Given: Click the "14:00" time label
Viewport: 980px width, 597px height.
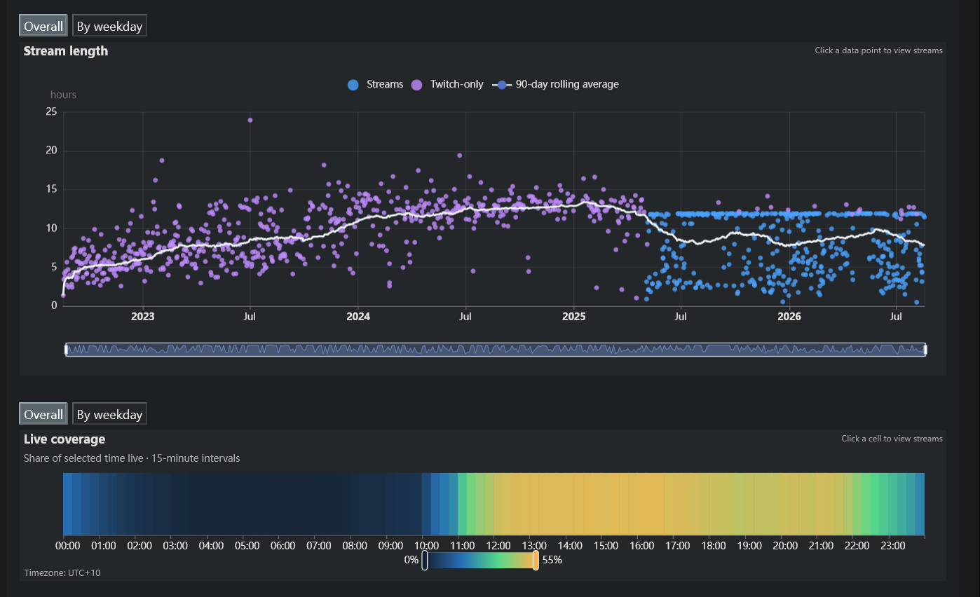Looking at the screenshot, I should pyautogui.click(x=571, y=546).
